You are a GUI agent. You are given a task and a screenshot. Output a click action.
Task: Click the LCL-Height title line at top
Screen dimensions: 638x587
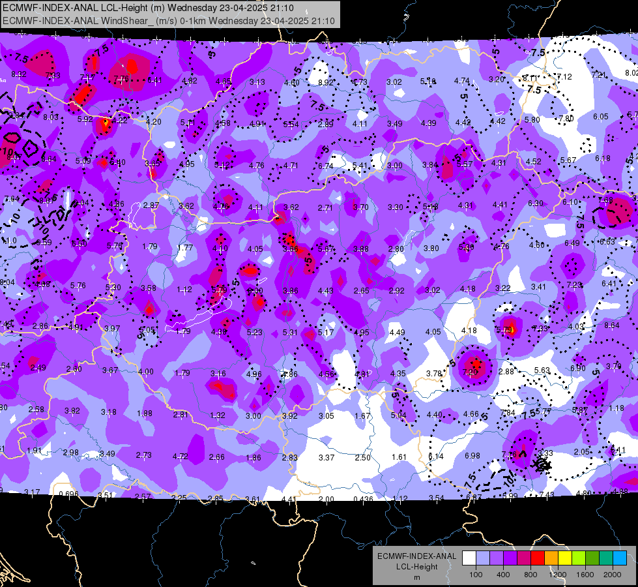coord(148,8)
